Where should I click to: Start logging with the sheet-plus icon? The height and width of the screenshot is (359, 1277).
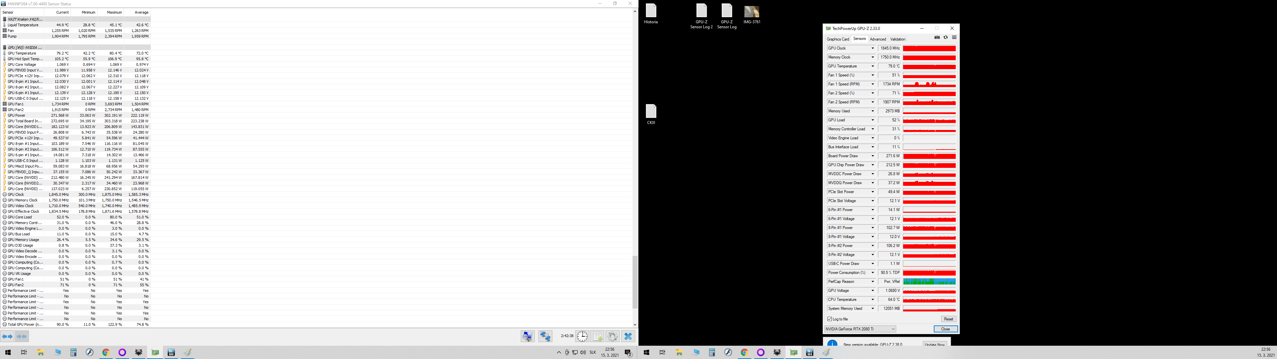[x=597, y=337]
